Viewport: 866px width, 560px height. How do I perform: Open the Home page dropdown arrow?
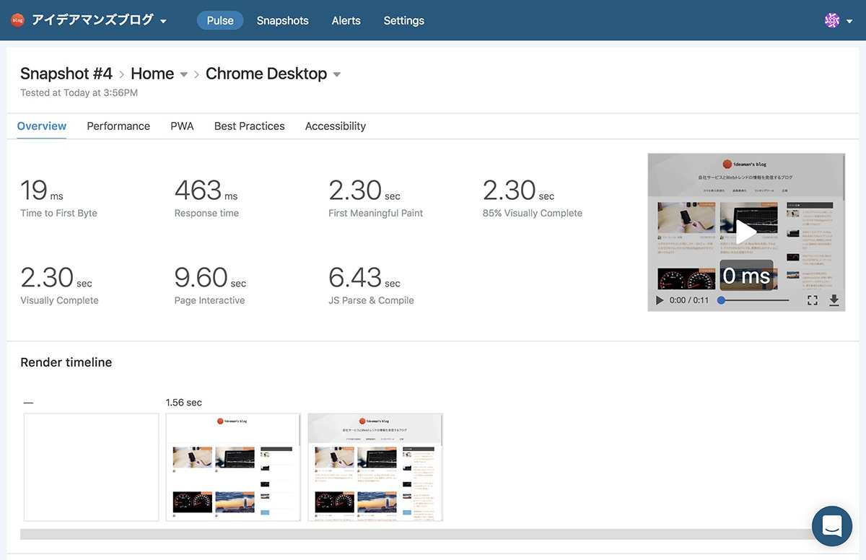[184, 74]
